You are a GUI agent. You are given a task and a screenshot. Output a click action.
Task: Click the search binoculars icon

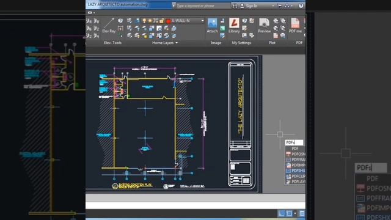coord(235,5)
